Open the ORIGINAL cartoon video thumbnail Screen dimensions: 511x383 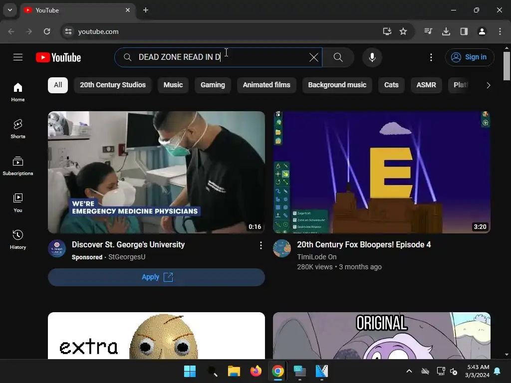click(x=382, y=336)
